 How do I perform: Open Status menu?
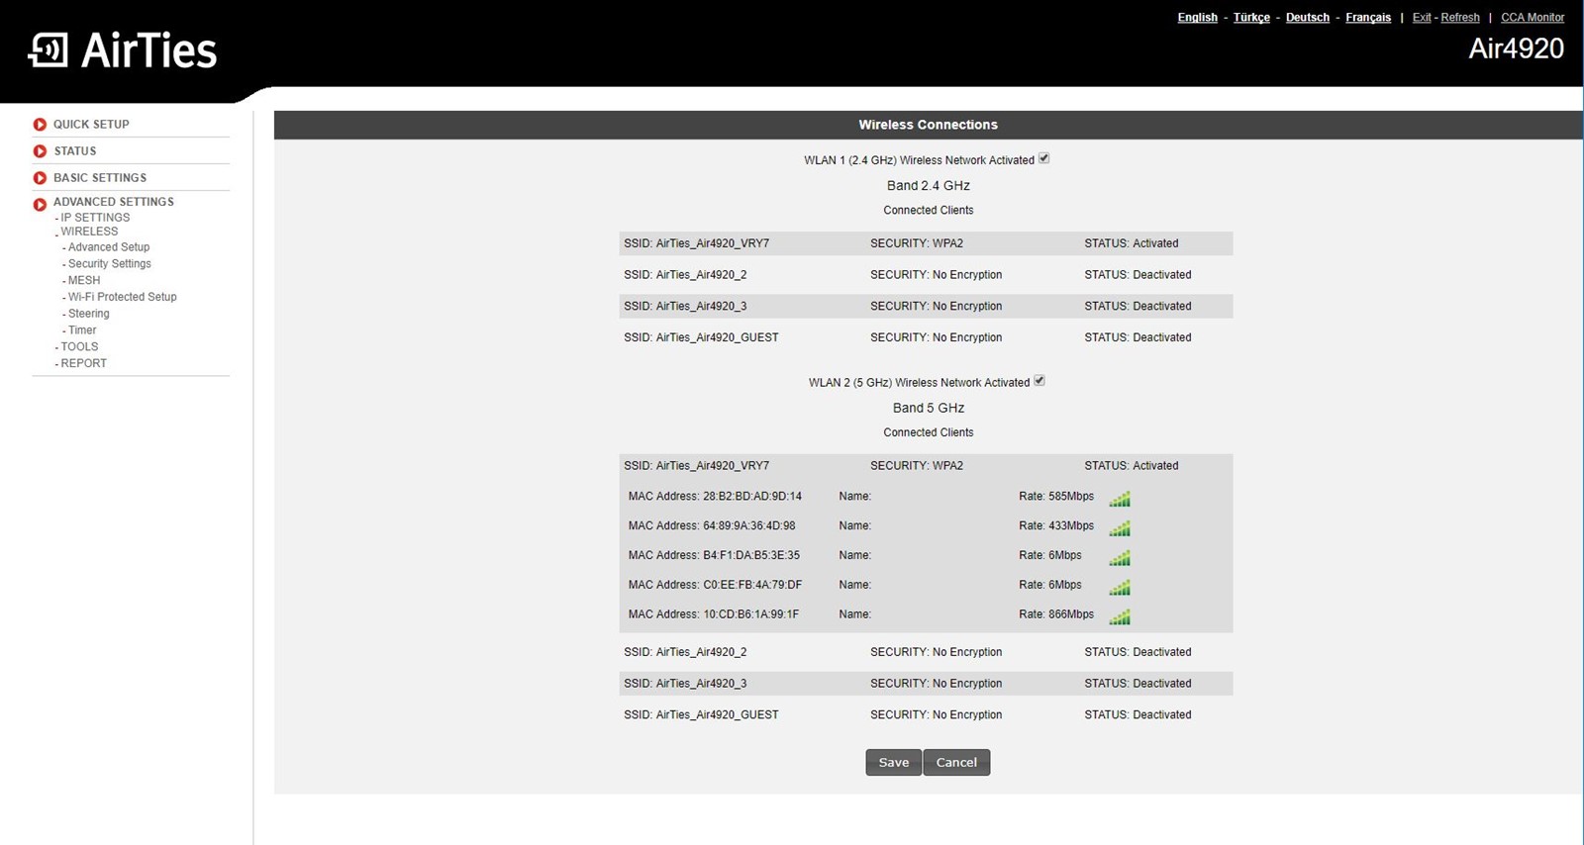coord(75,151)
